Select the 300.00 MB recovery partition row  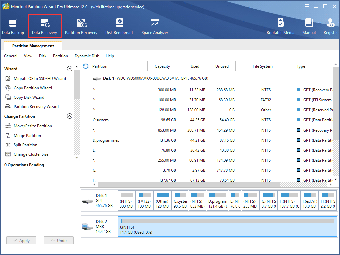[212, 90]
